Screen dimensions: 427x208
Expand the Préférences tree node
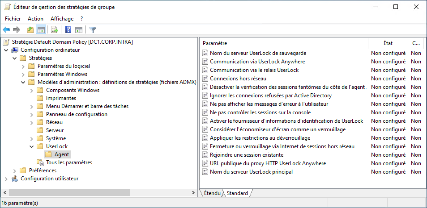(x=14, y=171)
